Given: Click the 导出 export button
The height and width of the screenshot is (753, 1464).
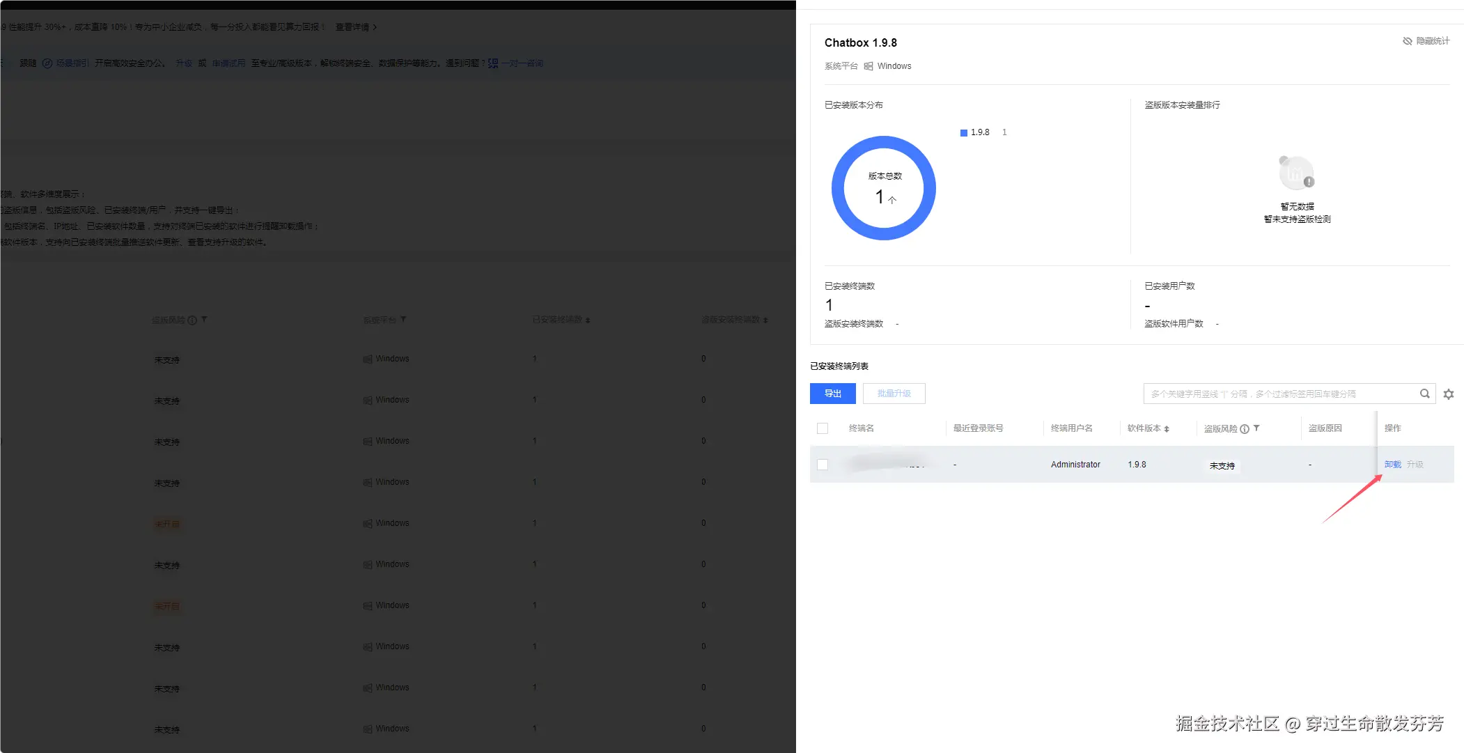Looking at the screenshot, I should point(832,394).
